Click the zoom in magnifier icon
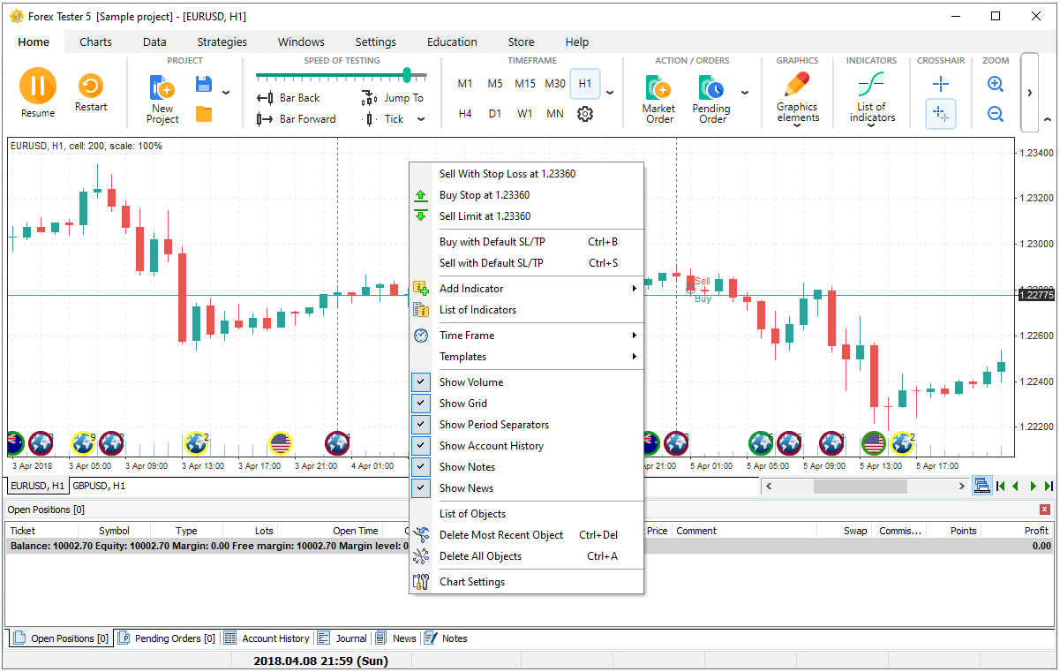The height and width of the screenshot is (672, 1060). pos(996,85)
